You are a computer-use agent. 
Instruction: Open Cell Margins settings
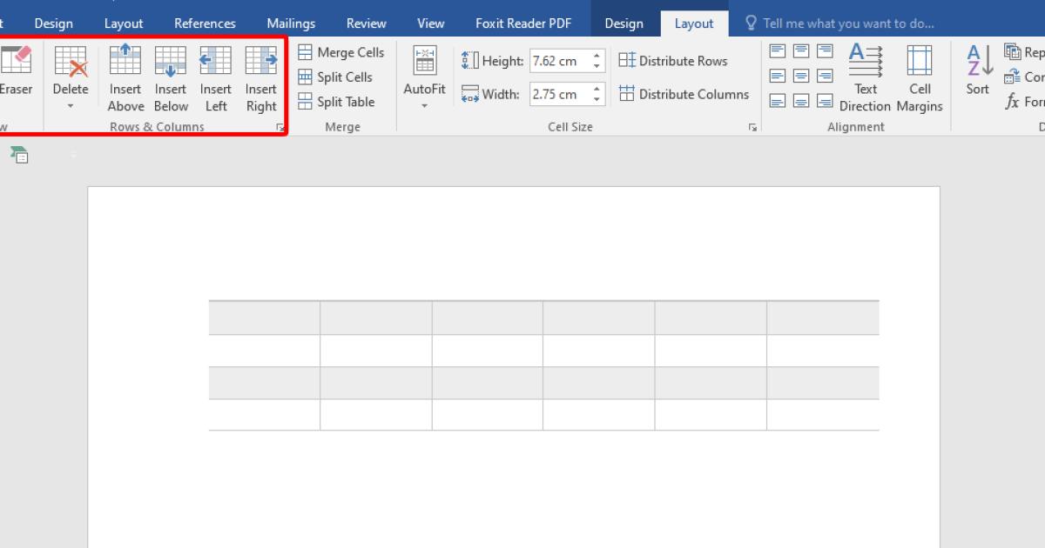[x=920, y=79]
